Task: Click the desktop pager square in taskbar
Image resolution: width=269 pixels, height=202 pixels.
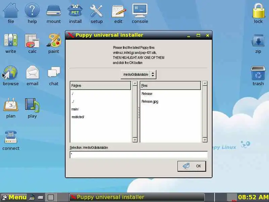Action: (x=51, y=197)
